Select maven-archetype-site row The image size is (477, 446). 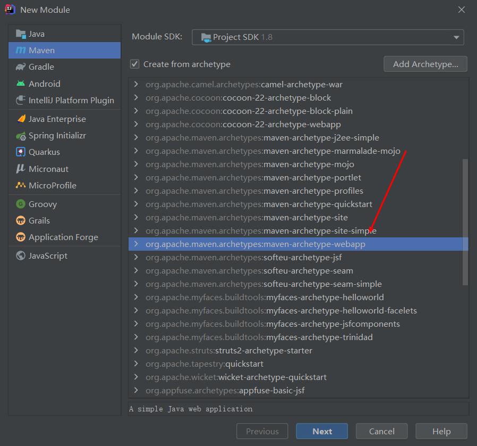298,217
